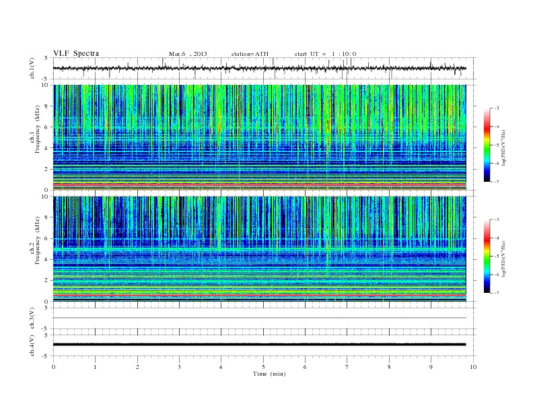
Task: Click inside the ch.2 spectrogram panel
Action: pyautogui.click(x=259, y=249)
